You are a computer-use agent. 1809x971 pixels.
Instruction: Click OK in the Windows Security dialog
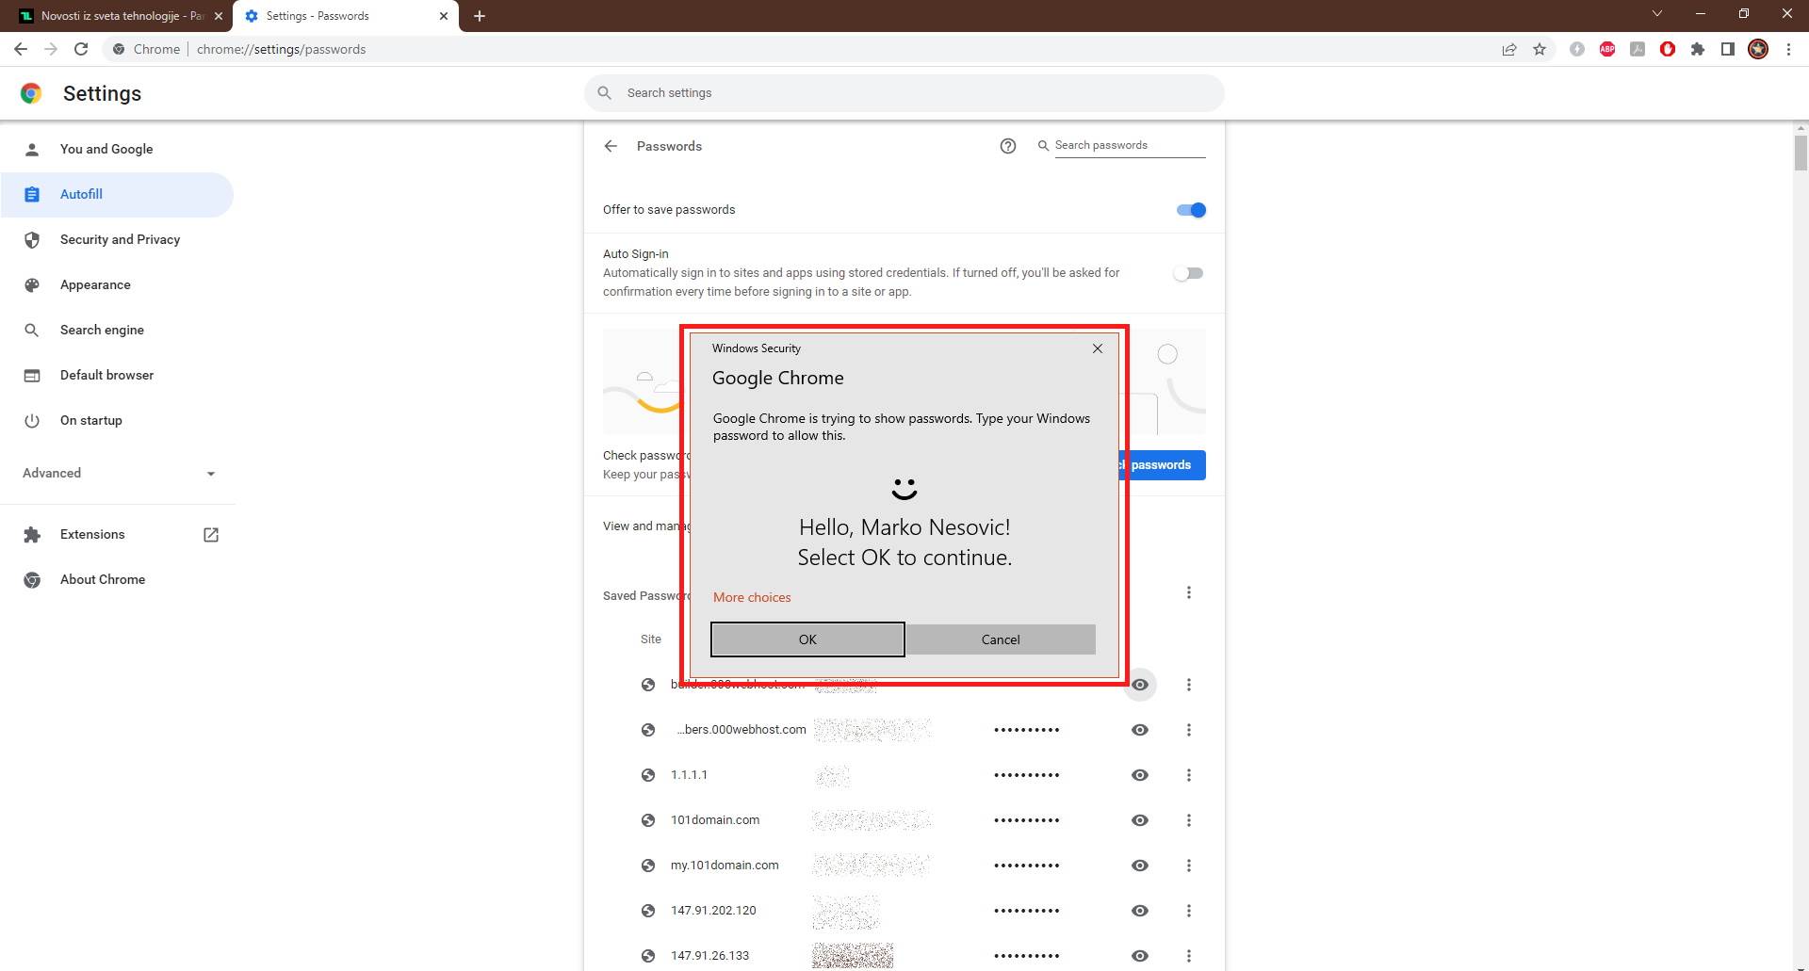click(x=807, y=639)
